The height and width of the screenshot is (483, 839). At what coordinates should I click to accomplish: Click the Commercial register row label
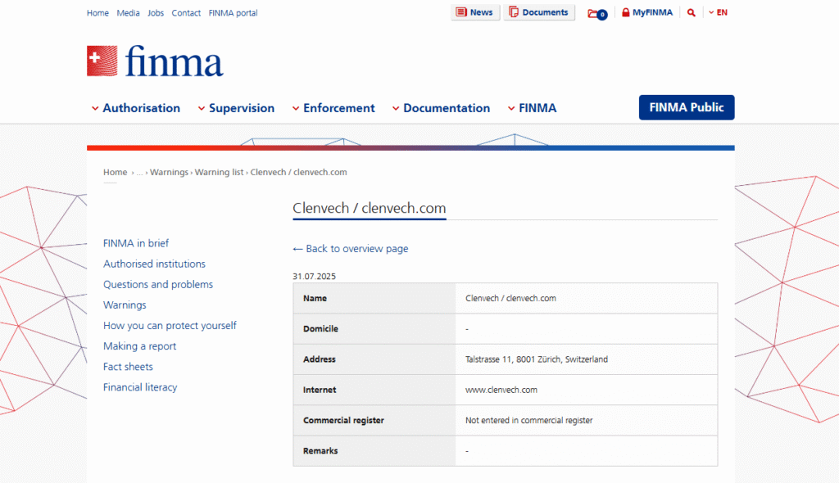coord(343,421)
